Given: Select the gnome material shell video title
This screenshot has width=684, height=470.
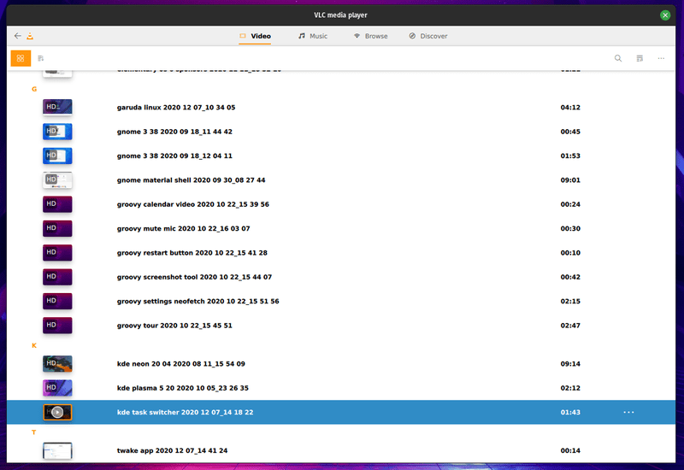Looking at the screenshot, I should click(191, 180).
